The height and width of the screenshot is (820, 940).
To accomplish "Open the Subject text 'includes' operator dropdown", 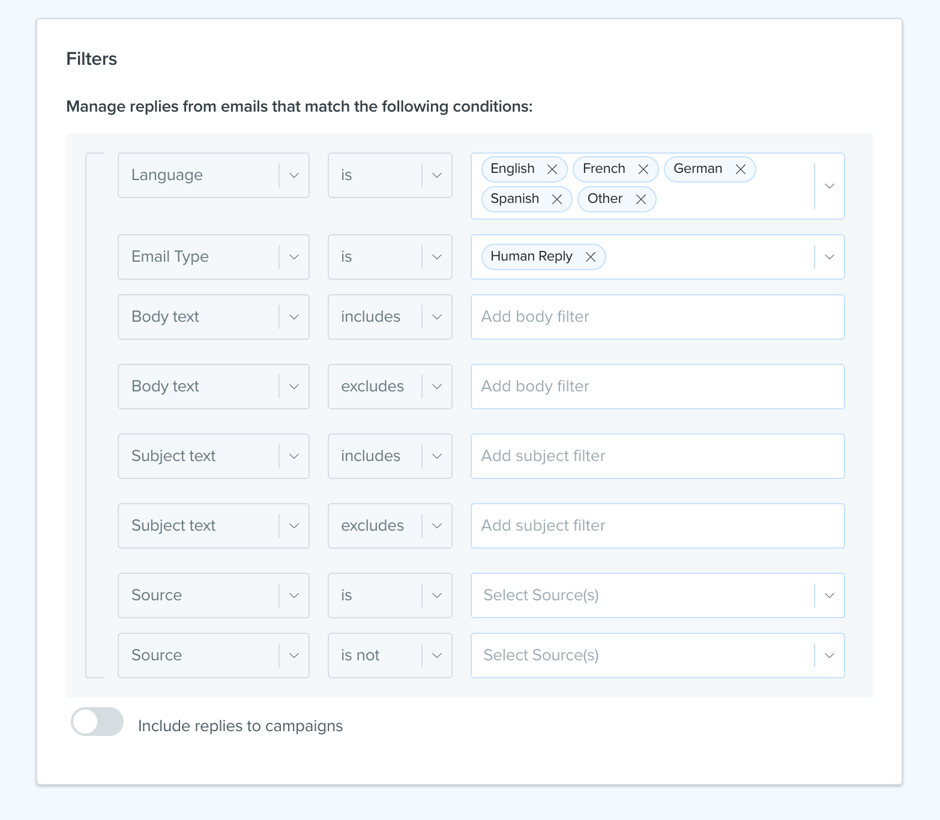I will pos(390,456).
